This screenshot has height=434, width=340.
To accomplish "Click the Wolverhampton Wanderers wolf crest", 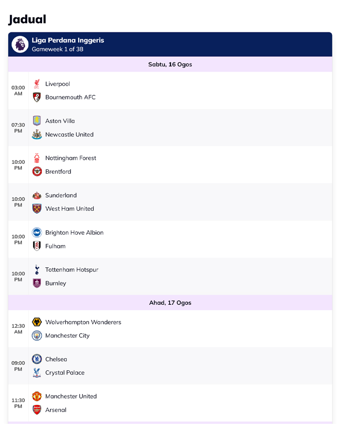I will 37,322.
